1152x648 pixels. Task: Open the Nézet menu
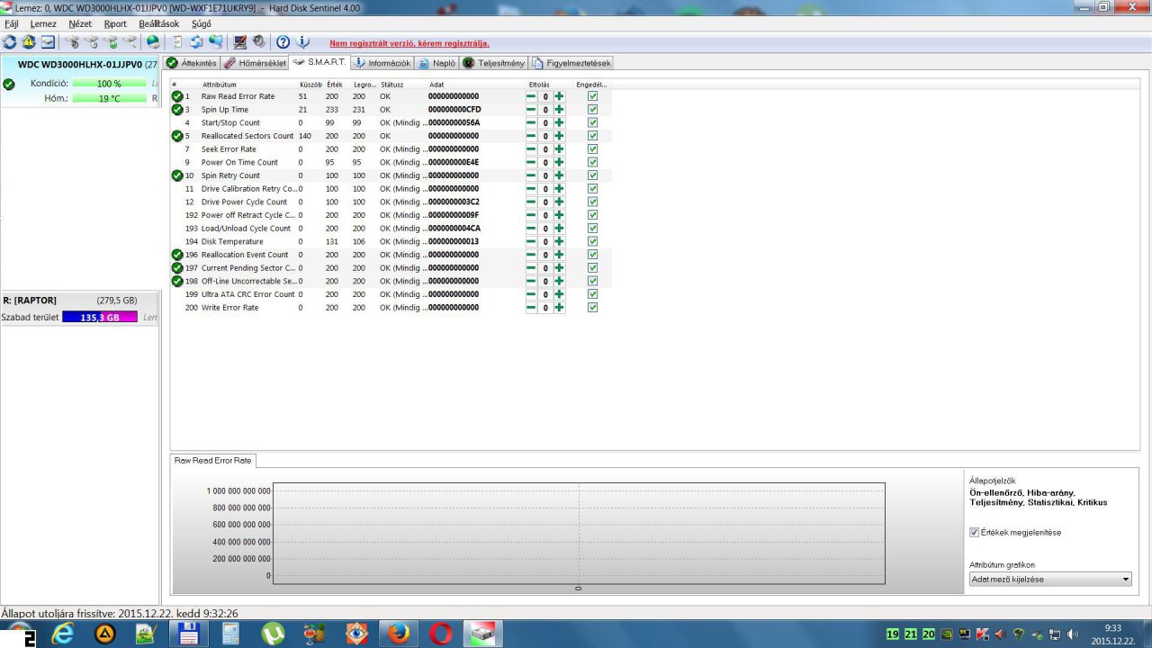click(x=80, y=23)
